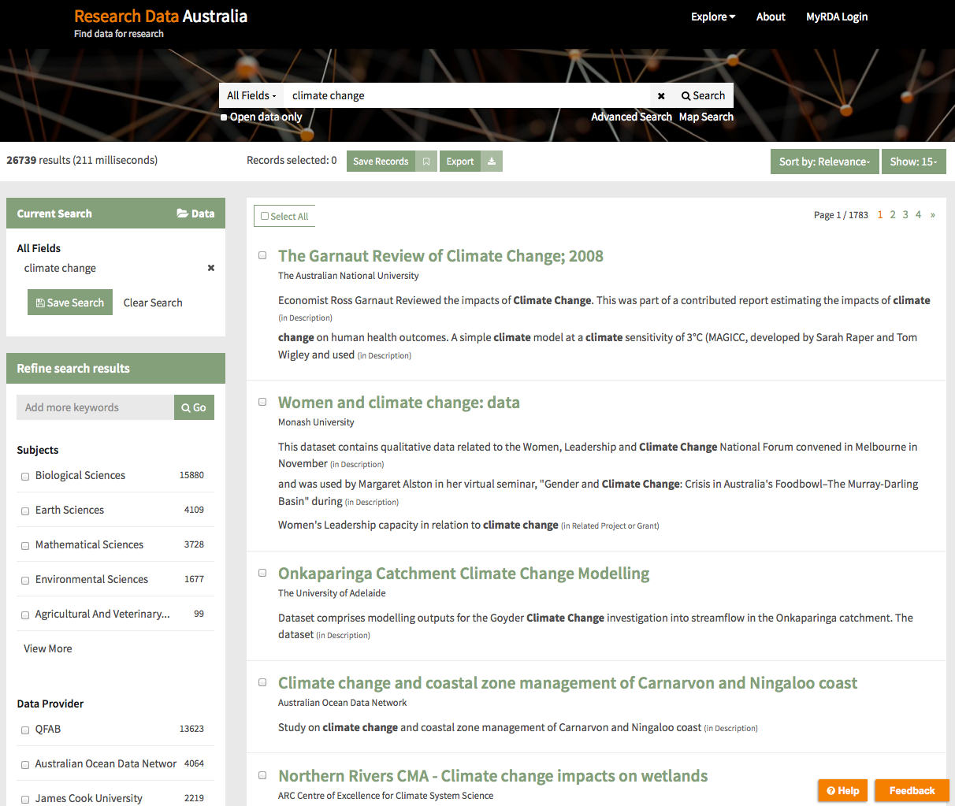955x806 pixels.
Task: Open the About page in navigation
Action: pos(770,17)
